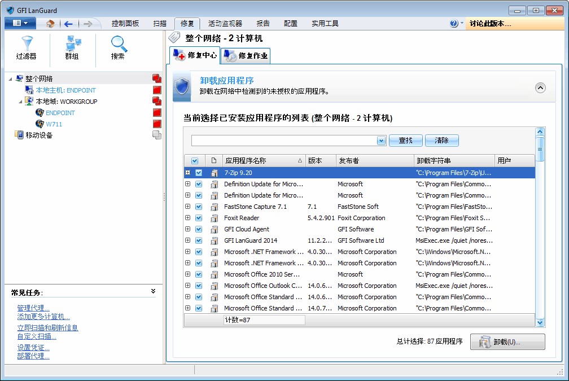Screen dimensions: 569x381
Task: Uncheck the Foxit Reader checkbox
Action: coord(199,218)
